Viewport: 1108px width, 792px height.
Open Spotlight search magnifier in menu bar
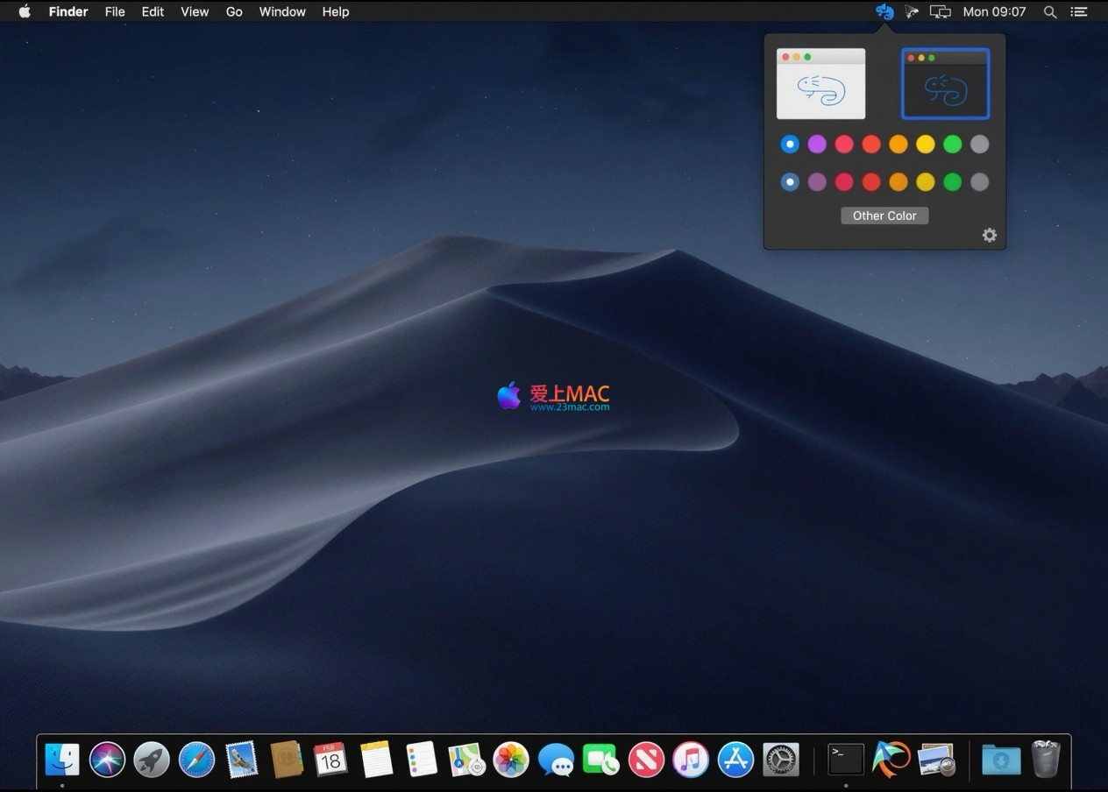(1049, 11)
